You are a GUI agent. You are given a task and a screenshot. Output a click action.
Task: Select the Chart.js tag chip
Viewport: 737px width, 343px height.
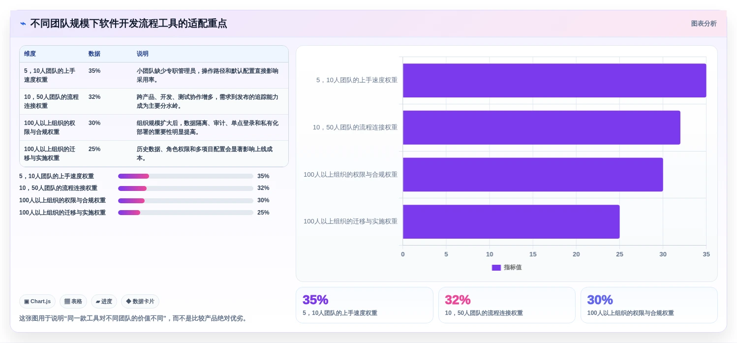coord(37,301)
